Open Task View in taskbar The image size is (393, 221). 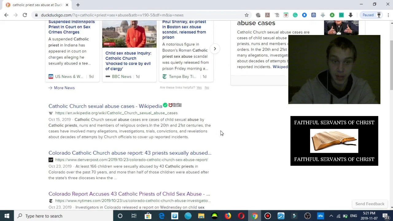click(x=134, y=216)
